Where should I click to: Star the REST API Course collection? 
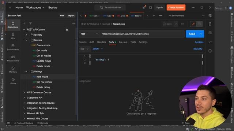click(67, 30)
